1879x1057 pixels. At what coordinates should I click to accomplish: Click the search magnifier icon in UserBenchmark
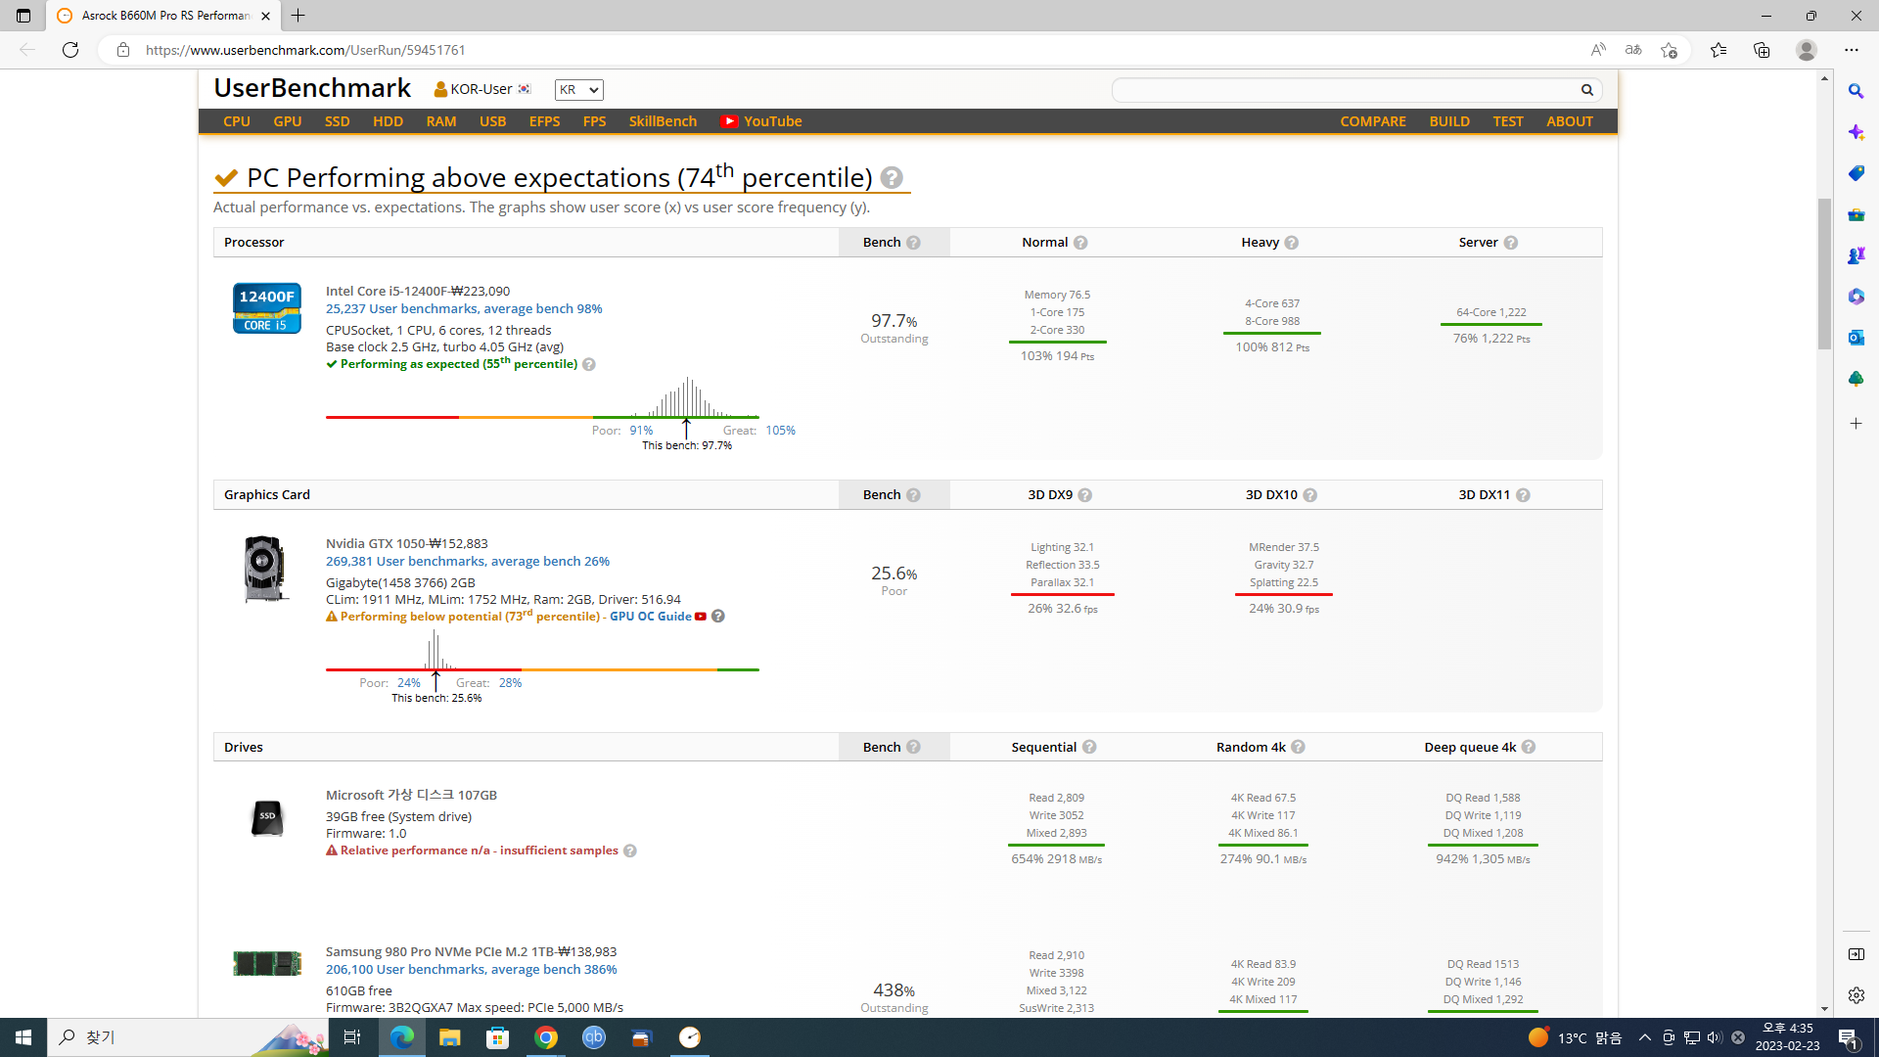tap(1586, 90)
